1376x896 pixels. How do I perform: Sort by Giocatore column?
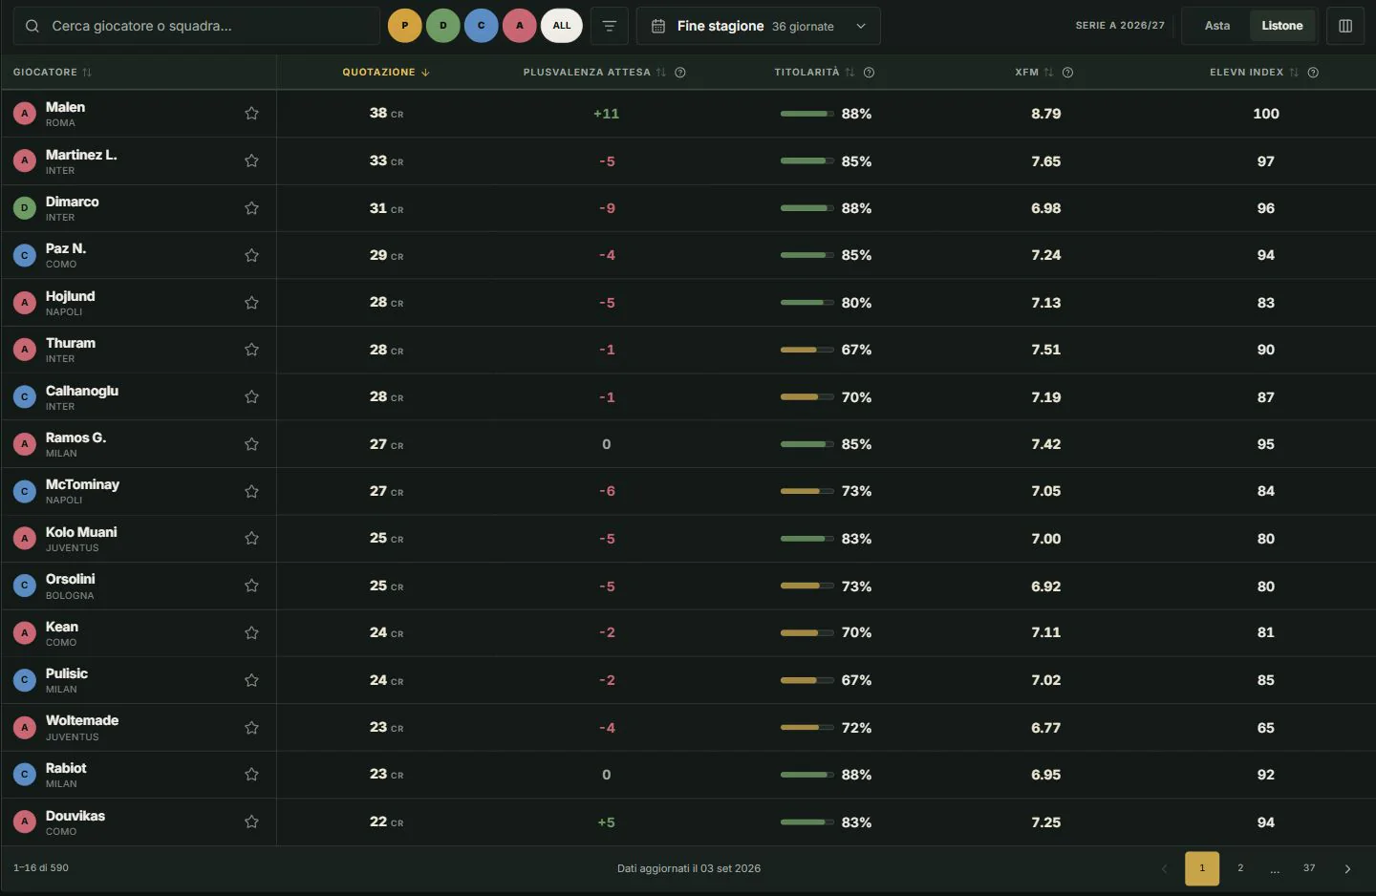point(53,73)
